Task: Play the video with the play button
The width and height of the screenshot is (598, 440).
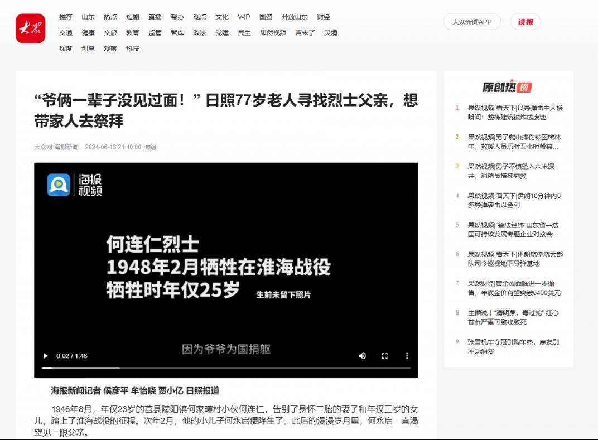Action: pyautogui.click(x=46, y=356)
